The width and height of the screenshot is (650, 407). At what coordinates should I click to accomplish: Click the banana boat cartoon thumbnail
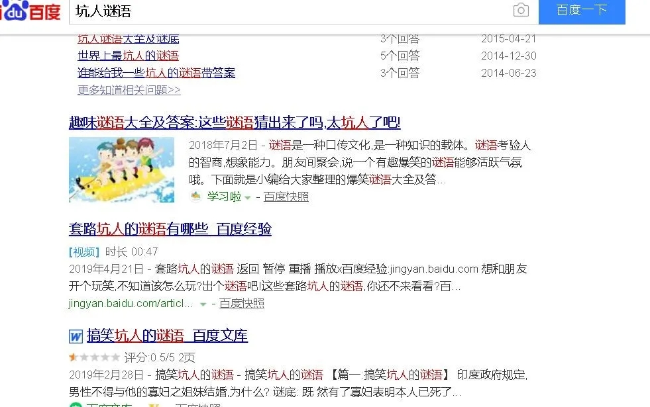121,169
